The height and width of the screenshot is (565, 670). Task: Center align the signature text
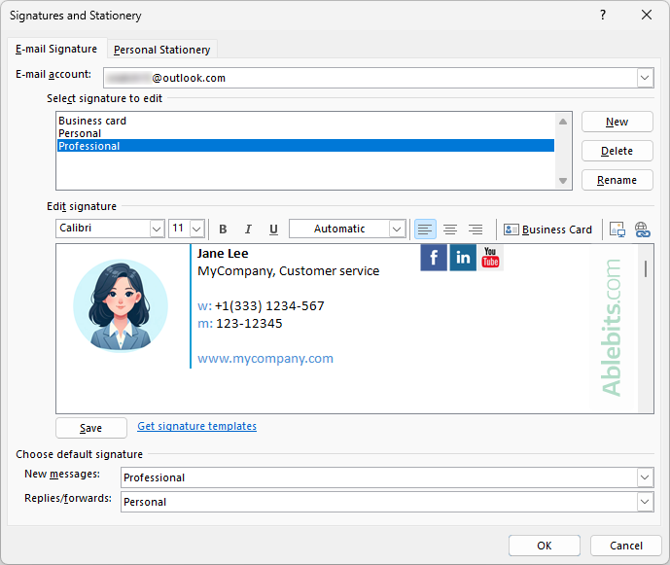coord(450,230)
